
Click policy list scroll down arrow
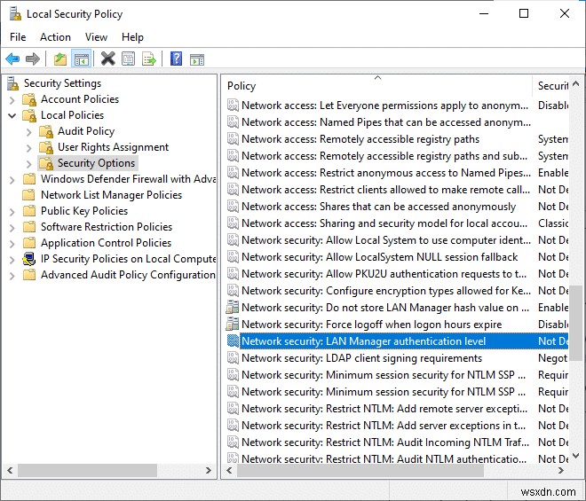(x=576, y=456)
